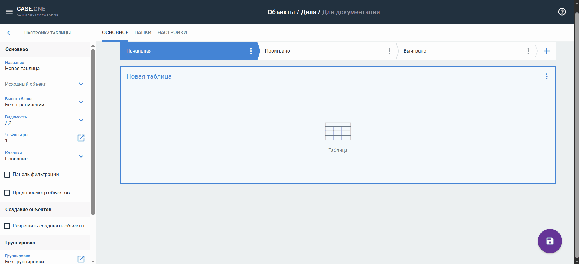The width and height of the screenshot is (579, 264).
Task: Check Разрешить создавать объекты
Action: [7, 226]
